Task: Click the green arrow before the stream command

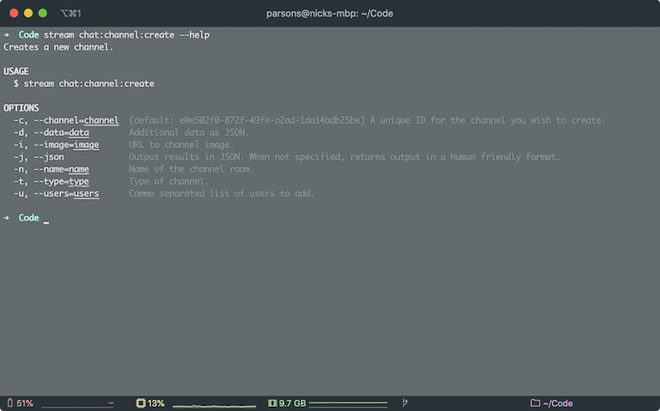Action: coord(6,34)
